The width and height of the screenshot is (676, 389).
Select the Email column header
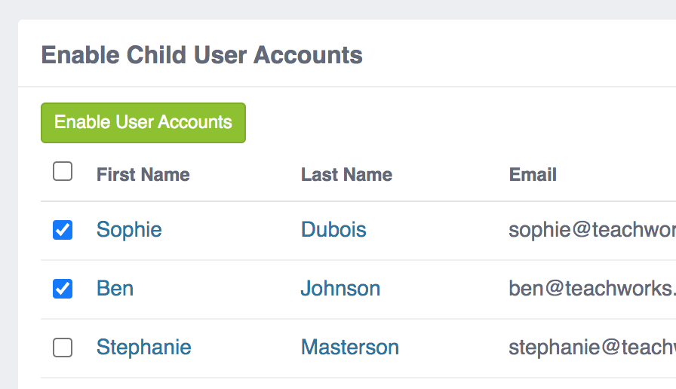pyautogui.click(x=533, y=175)
